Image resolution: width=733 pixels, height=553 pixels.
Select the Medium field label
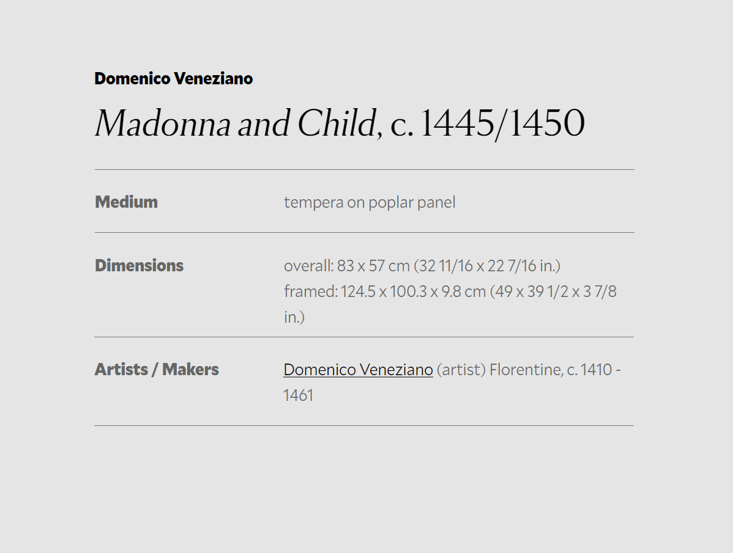tap(126, 202)
